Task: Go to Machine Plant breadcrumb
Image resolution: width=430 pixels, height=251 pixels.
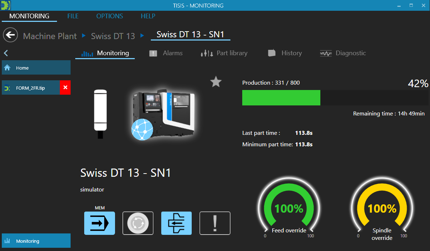Action: point(50,36)
